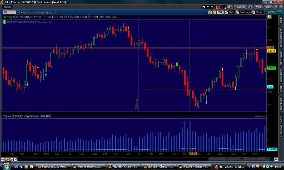284x170 pixels.
Task: Open the Wk timeframe selector
Action: click(x=220, y=12)
